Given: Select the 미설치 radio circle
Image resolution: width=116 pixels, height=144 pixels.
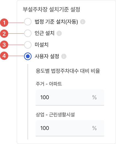Looking at the screenshot, I should pyautogui.click(x=28, y=45).
